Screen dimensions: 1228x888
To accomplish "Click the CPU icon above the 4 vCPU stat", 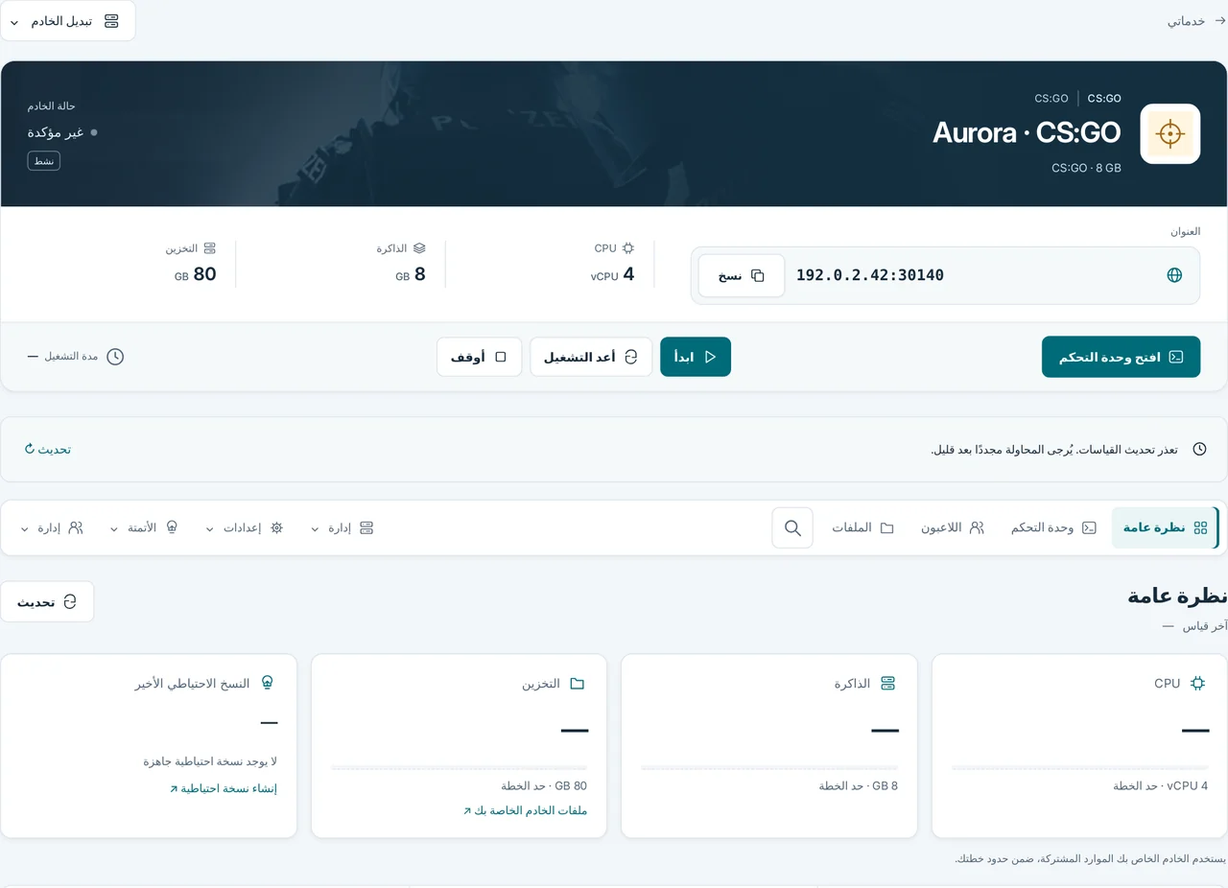I will pos(628,247).
